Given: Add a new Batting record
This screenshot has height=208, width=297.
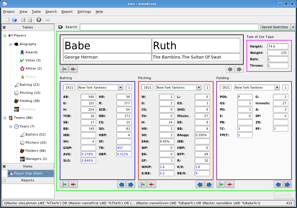Looking at the screenshot, I should [64, 184].
